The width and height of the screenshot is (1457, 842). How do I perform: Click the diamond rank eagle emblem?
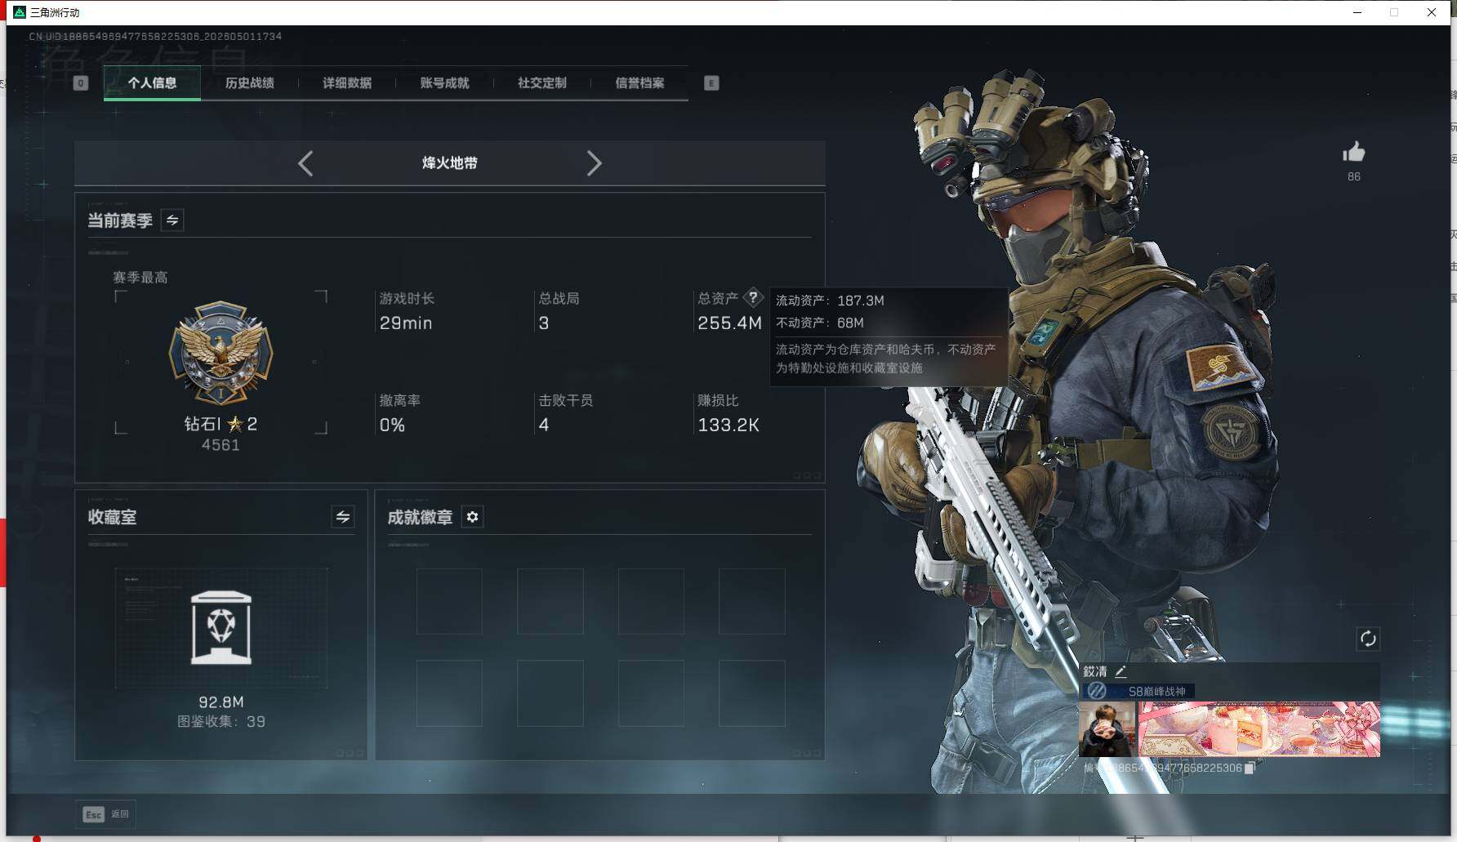click(x=221, y=353)
